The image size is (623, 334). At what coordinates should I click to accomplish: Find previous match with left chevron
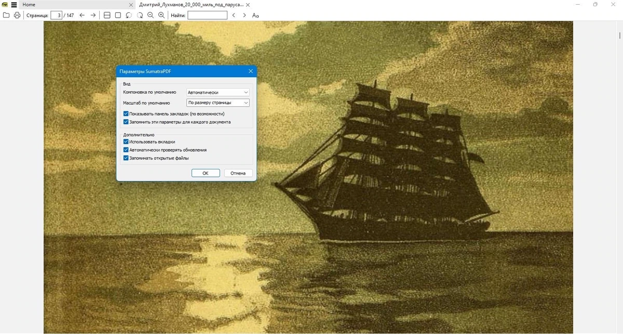click(234, 15)
